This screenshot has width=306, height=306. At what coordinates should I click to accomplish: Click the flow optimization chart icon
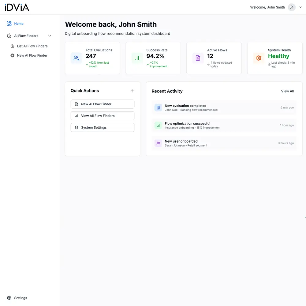158,125
